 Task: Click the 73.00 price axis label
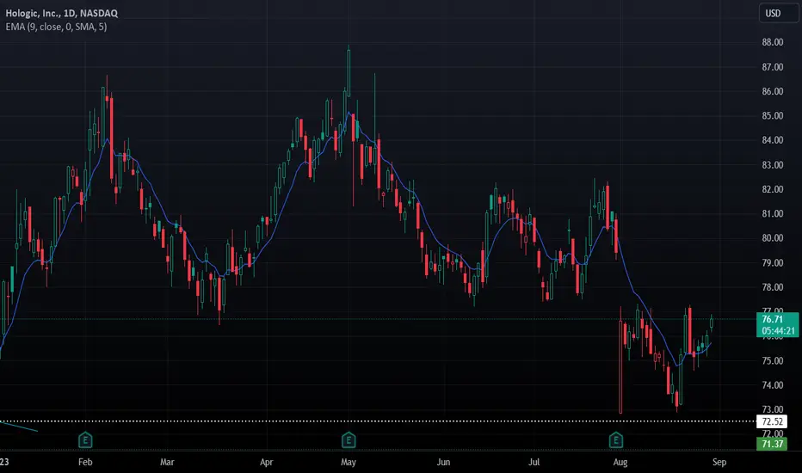773,409
